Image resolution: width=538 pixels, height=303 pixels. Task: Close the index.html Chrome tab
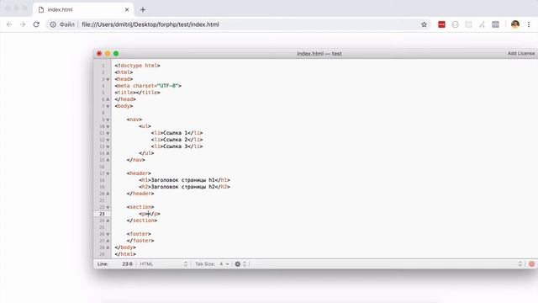tap(127, 9)
